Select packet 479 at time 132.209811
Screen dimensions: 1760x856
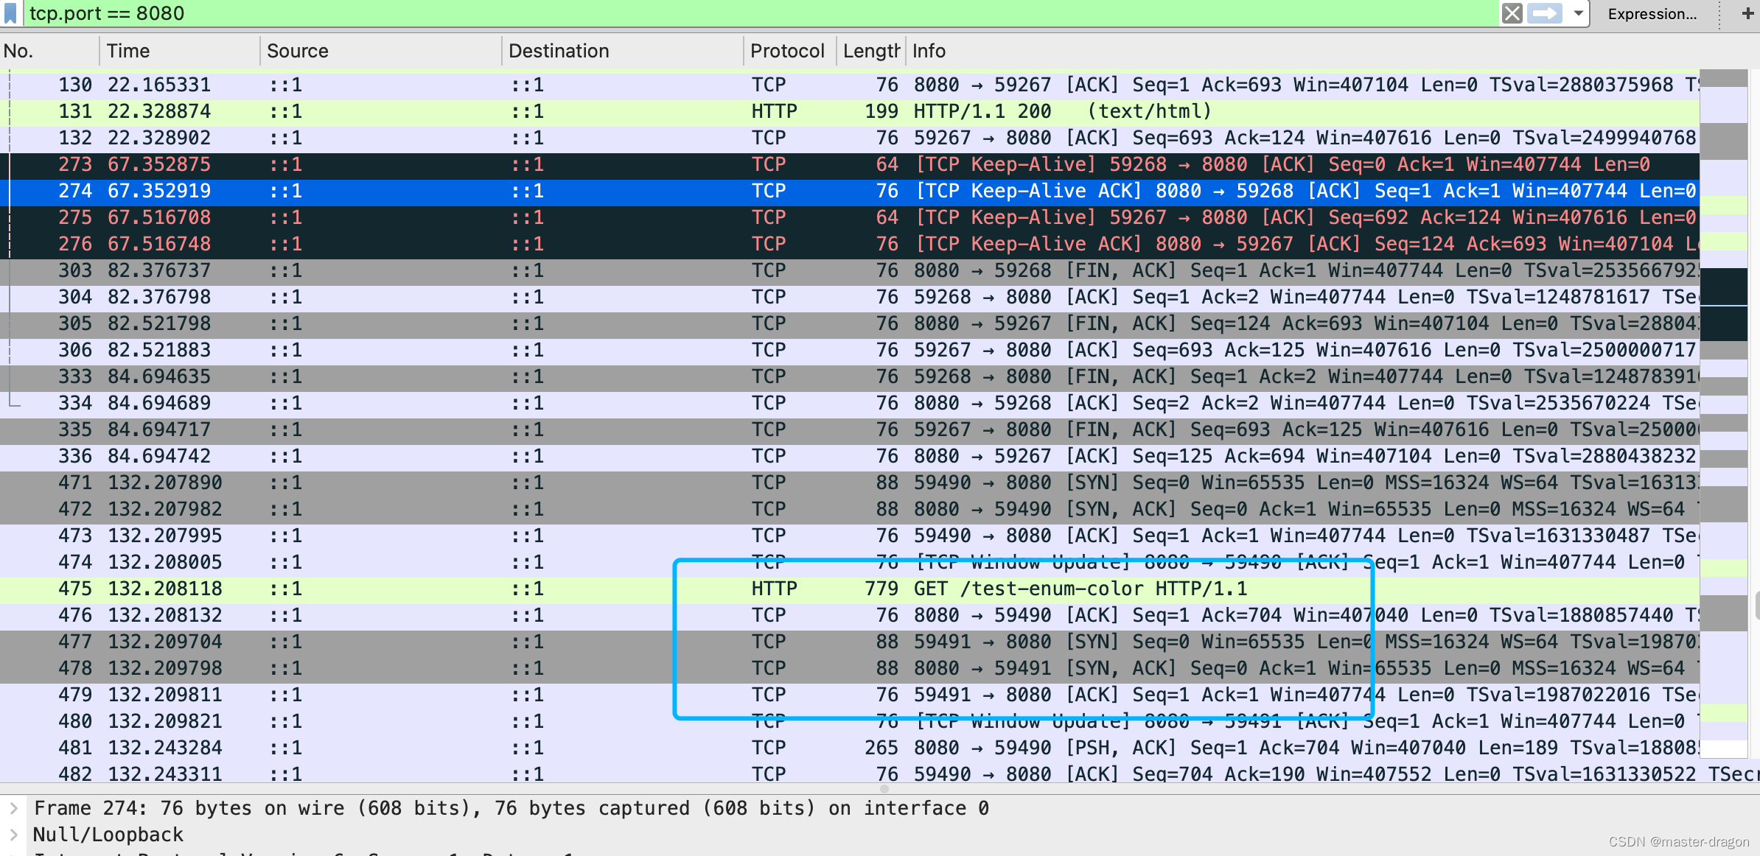pyautogui.click(x=849, y=695)
